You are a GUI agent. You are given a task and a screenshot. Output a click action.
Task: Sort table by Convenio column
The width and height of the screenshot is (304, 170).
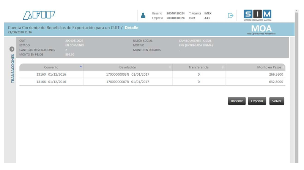point(51,67)
